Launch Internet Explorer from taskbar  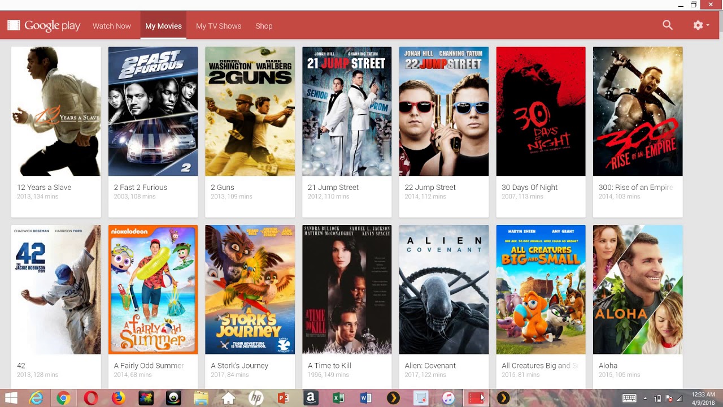[36, 398]
